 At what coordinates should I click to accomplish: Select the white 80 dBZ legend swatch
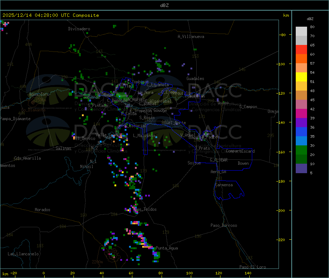[x=301, y=31]
